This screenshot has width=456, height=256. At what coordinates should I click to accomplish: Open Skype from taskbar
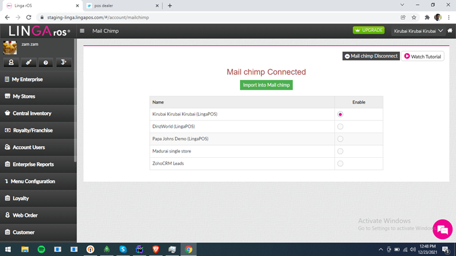pos(123,249)
